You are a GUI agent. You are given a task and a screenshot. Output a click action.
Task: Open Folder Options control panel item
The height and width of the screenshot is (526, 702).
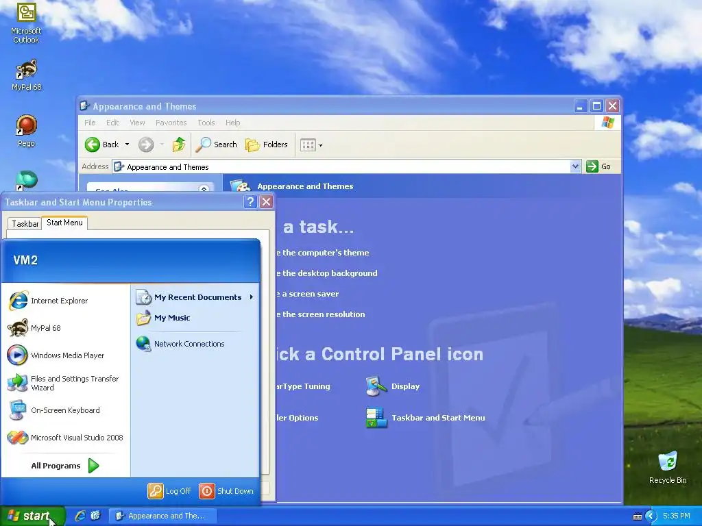click(298, 418)
